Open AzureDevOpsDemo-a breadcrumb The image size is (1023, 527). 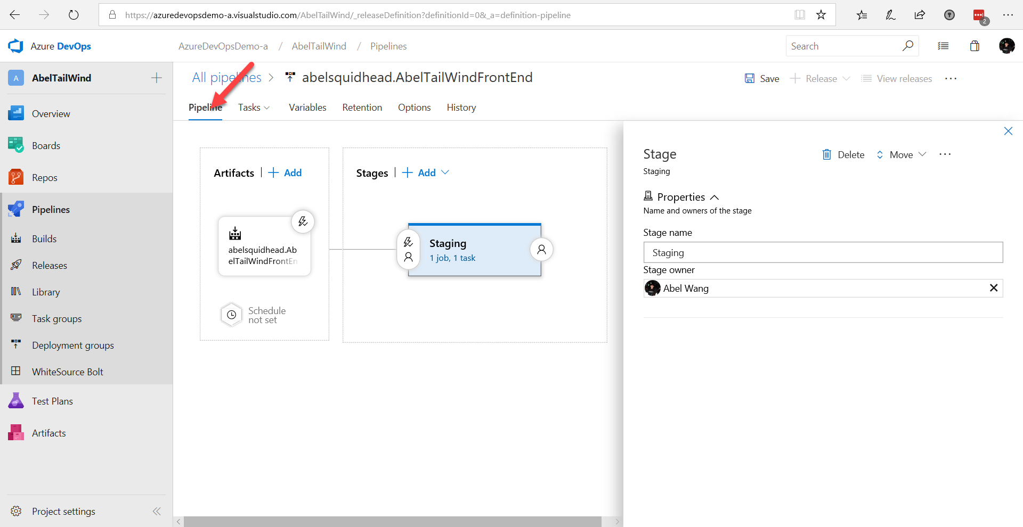[x=223, y=46]
